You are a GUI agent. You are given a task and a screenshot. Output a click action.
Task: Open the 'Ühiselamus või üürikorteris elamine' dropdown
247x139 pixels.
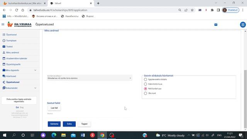[90, 78]
